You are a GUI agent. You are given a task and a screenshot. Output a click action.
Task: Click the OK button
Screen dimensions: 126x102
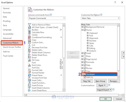(106, 99)
